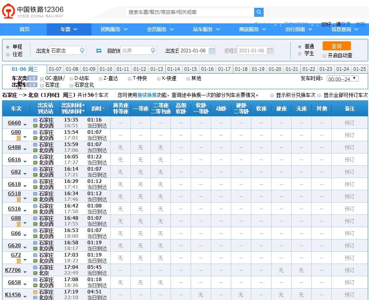Expand the 团购服务 menu
The height and width of the screenshot is (300, 369).
114,29
